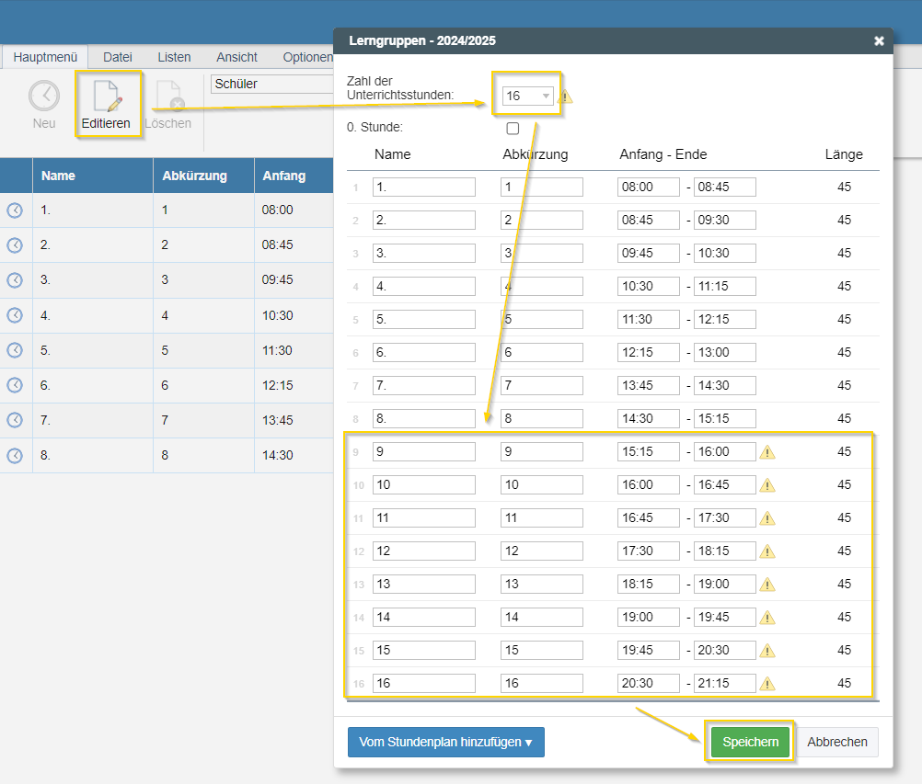This screenshot has height=784, width=922.
Task: Switch to the Hauptmenü tab
Action: click(x=45, y=57)
